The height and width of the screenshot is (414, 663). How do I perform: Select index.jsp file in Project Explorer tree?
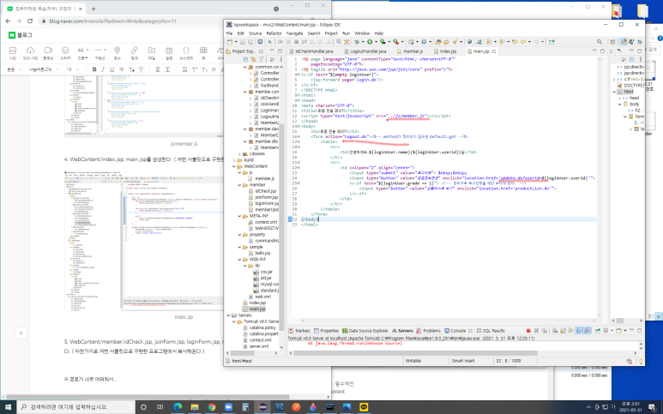click(254, 303)
